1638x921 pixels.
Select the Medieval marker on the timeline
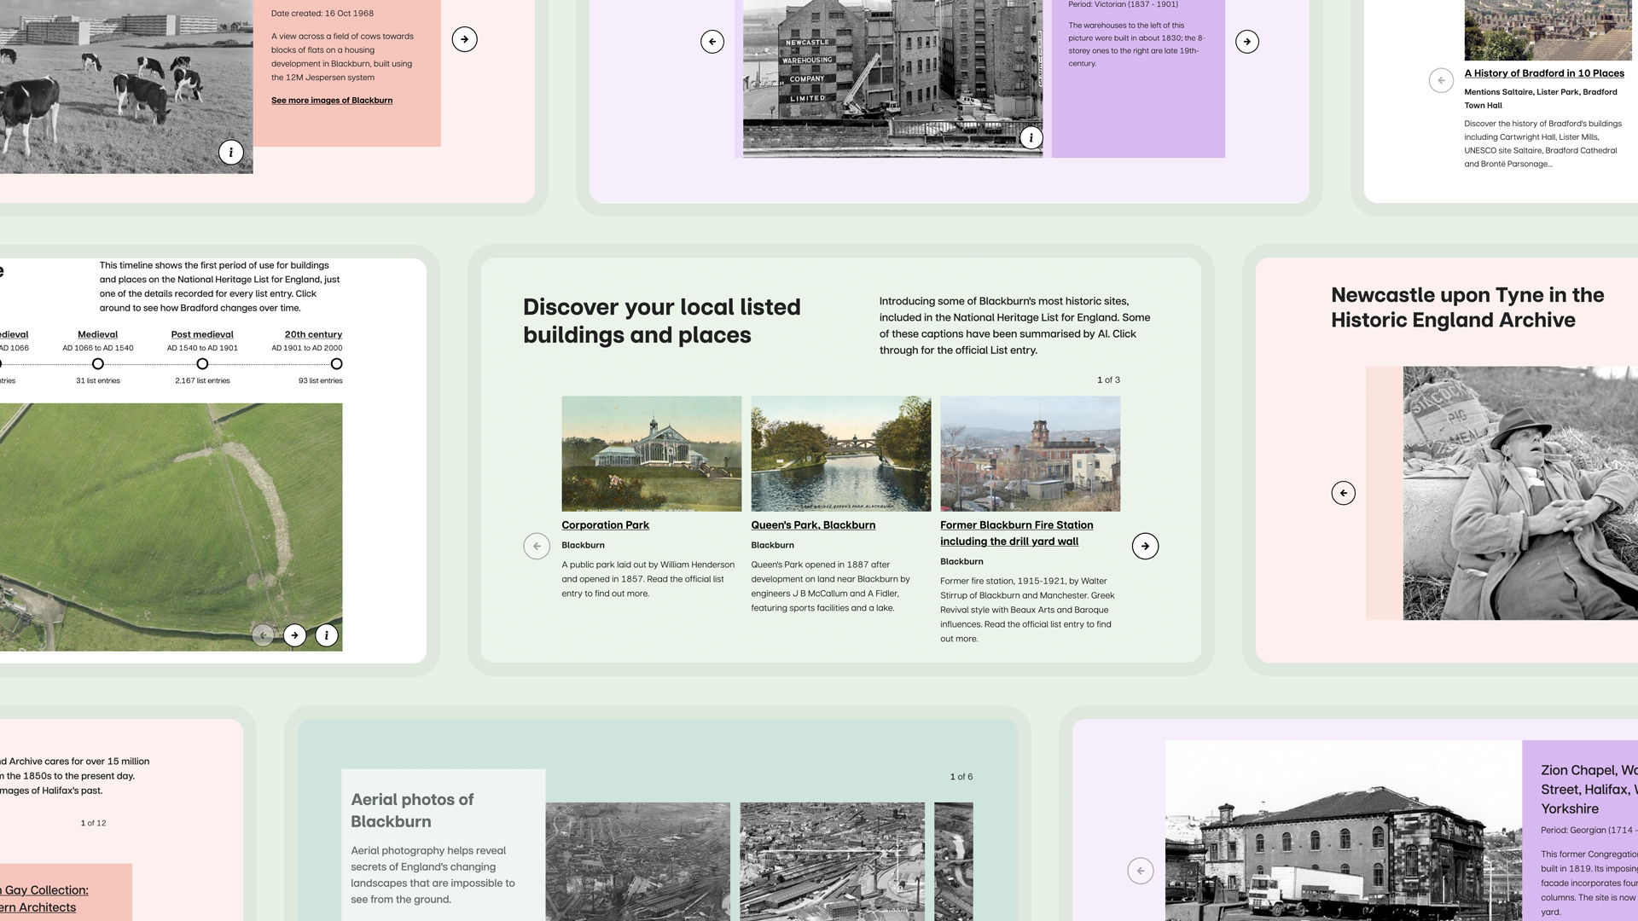click(x=97, y=363)
